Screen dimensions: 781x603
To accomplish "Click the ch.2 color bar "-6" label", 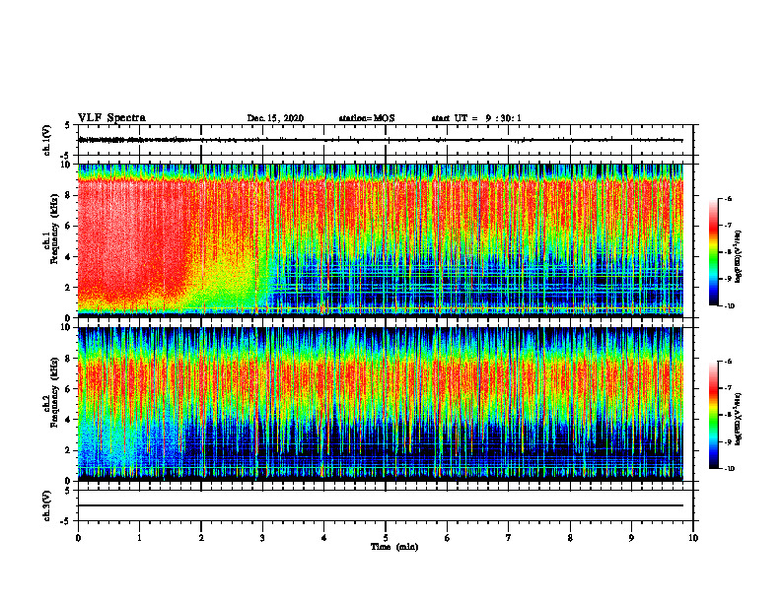I will pos(729,363).
